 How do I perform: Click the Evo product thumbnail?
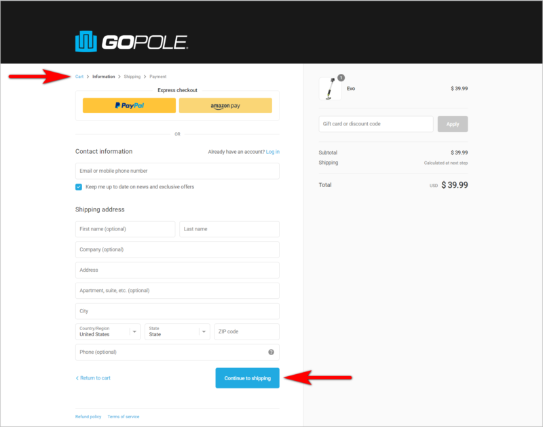click(x=330, y=88)
